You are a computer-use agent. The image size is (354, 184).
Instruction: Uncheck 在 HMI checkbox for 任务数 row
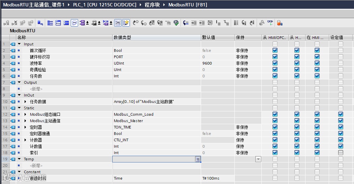[317, 76]
